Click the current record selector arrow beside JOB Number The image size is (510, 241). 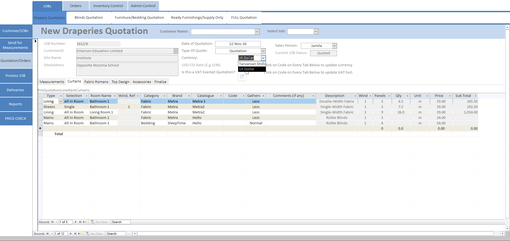click(x=35, y=41)
